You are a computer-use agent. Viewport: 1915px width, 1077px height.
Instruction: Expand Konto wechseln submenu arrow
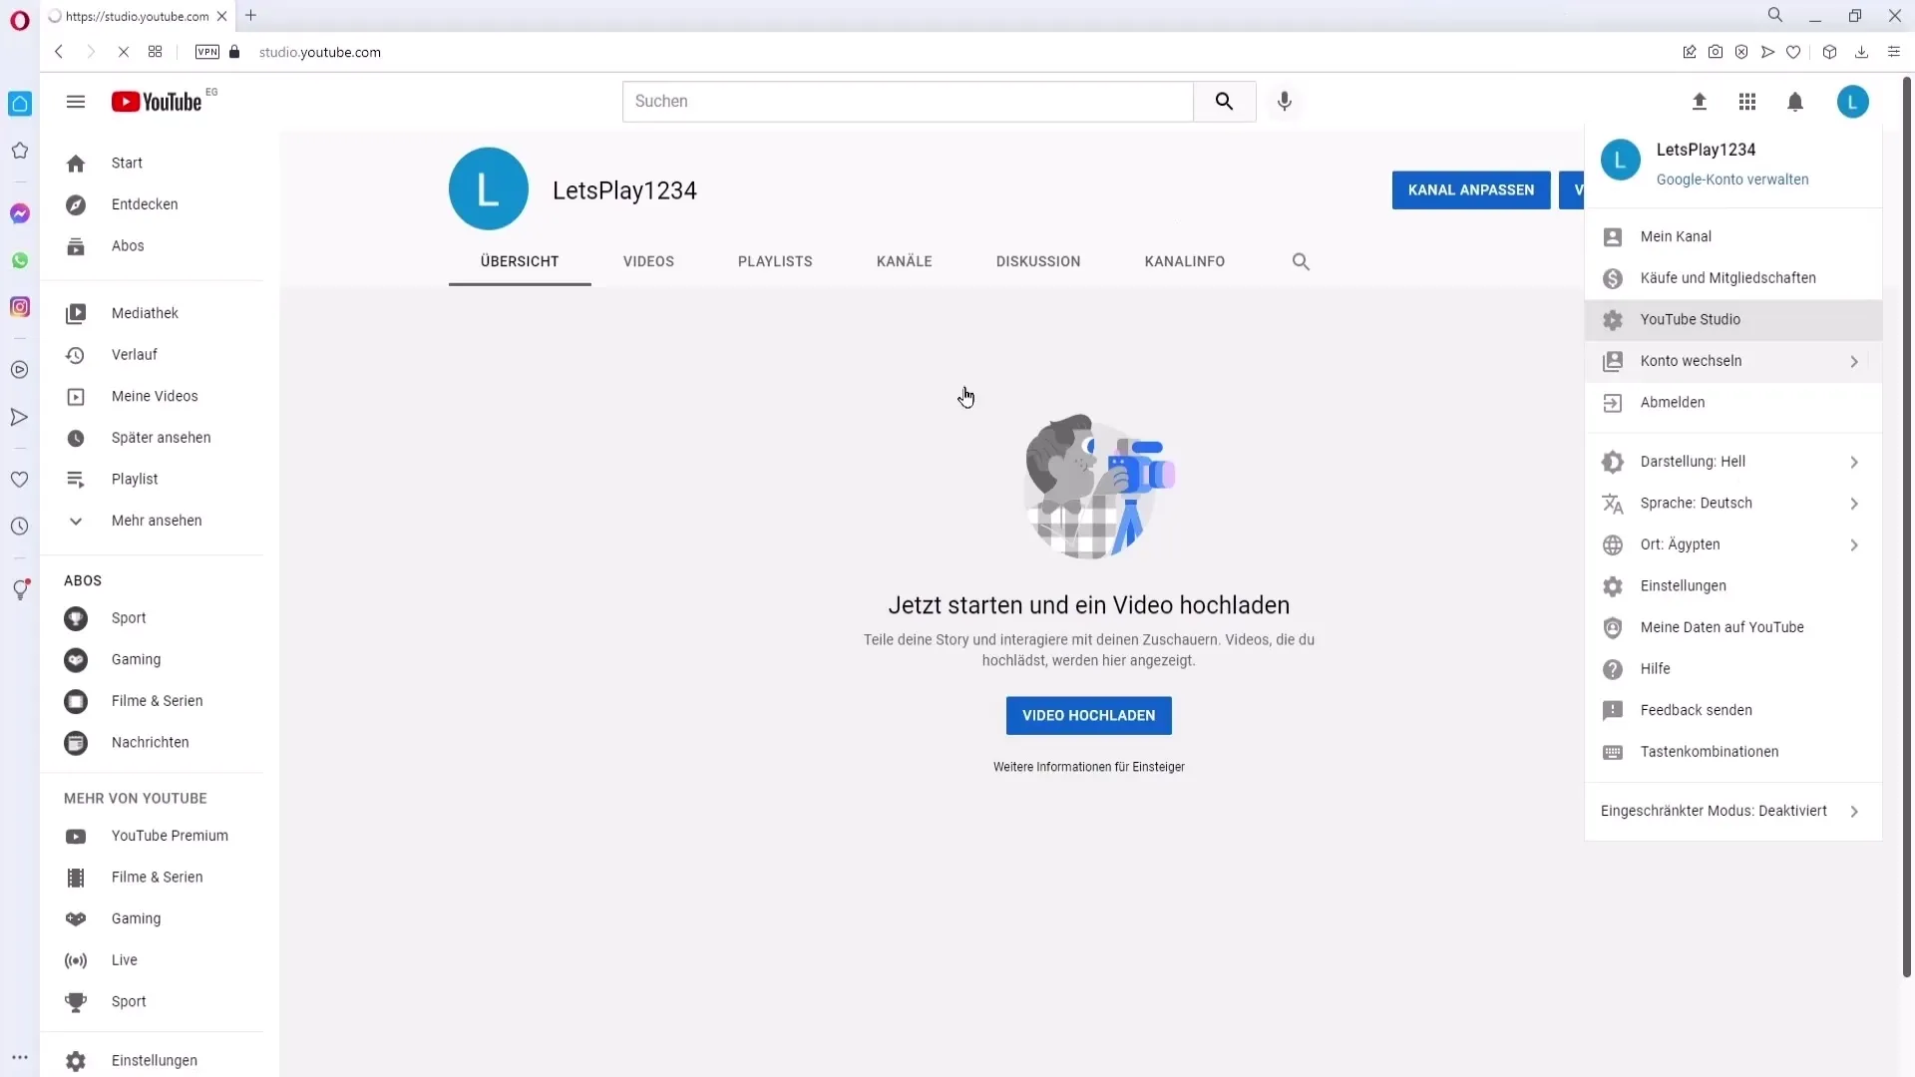1858,360
